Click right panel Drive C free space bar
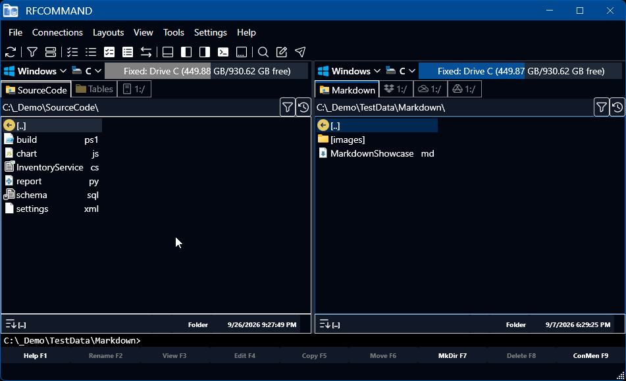Viewport: 626px width, 381px height. (520, 71)
